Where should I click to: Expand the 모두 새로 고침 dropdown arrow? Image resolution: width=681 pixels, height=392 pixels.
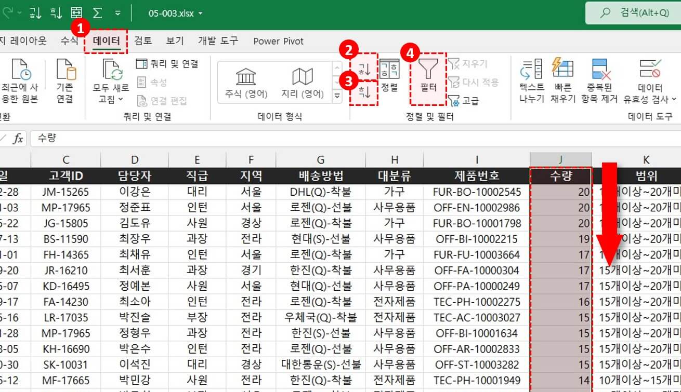[121, 99]
